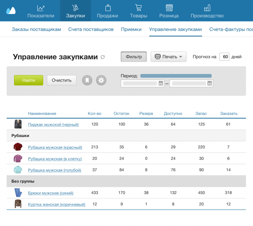The image size is (253, 226).
Task: Click the cloud logo icon
Action: tap(11, 11)
